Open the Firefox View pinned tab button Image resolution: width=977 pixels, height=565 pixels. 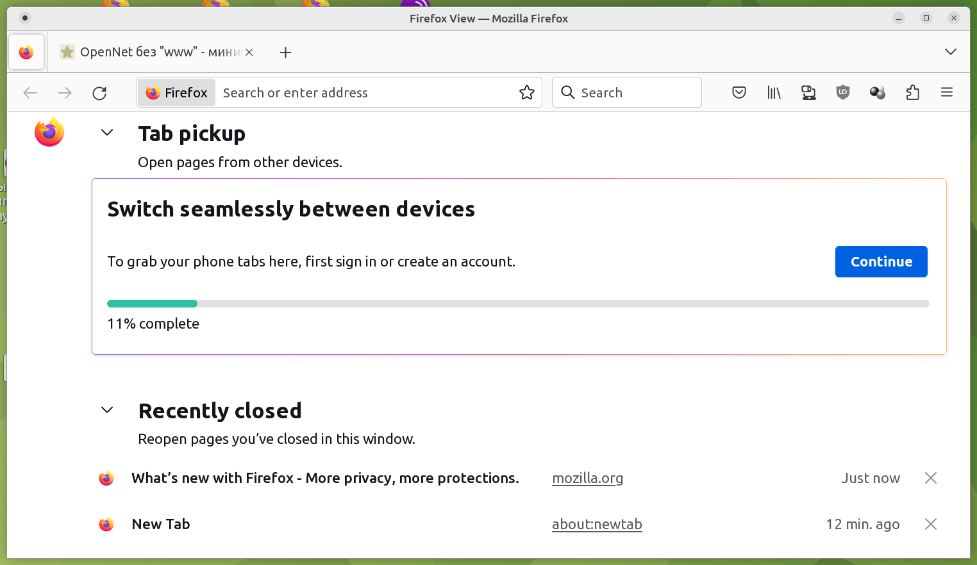26,52
